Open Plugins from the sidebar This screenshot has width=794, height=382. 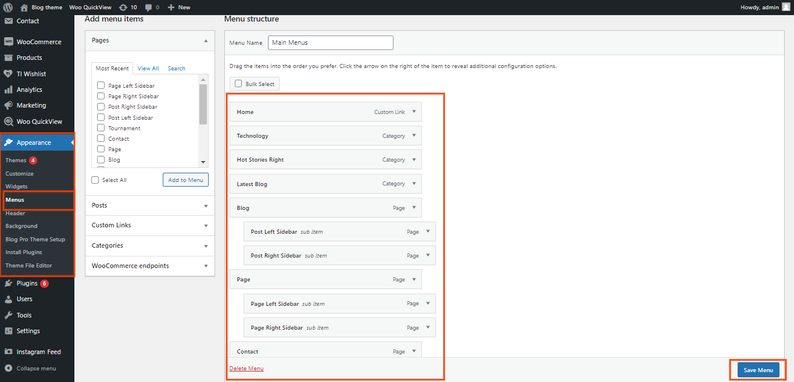pos(27,283)
